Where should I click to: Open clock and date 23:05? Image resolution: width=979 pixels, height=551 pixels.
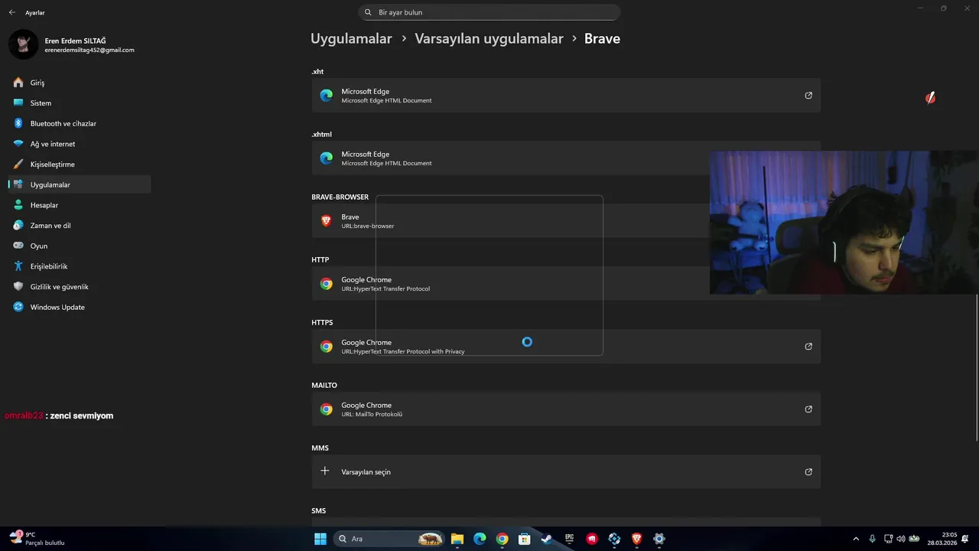942,539
